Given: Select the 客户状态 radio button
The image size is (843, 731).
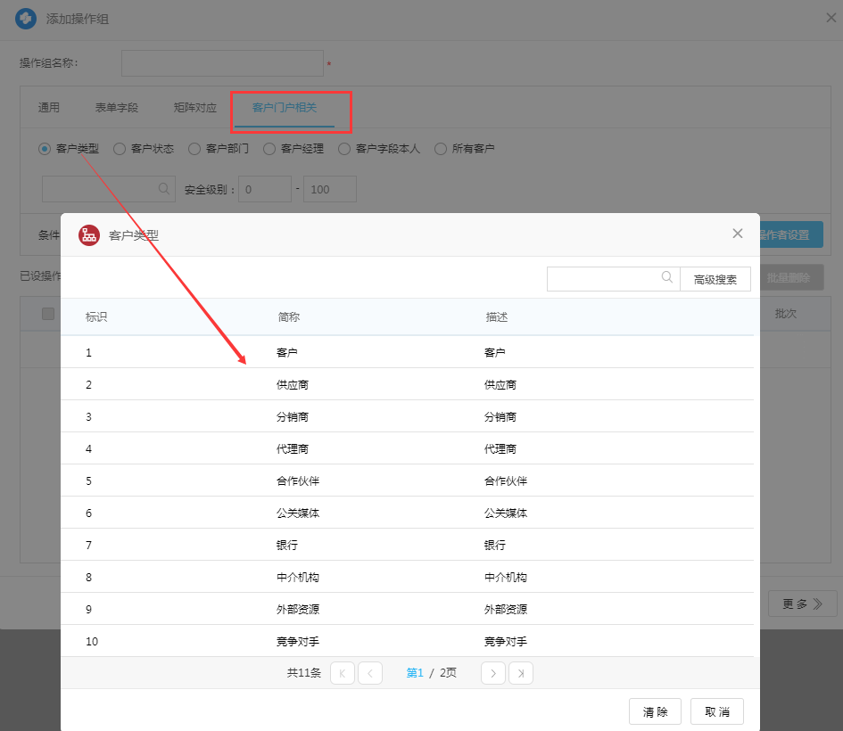Looking at the screenshot, I should coord(120,149).
